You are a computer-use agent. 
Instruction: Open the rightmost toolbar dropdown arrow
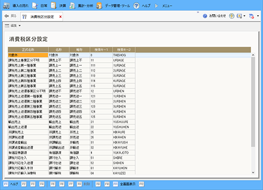click(x=258, y=16)
